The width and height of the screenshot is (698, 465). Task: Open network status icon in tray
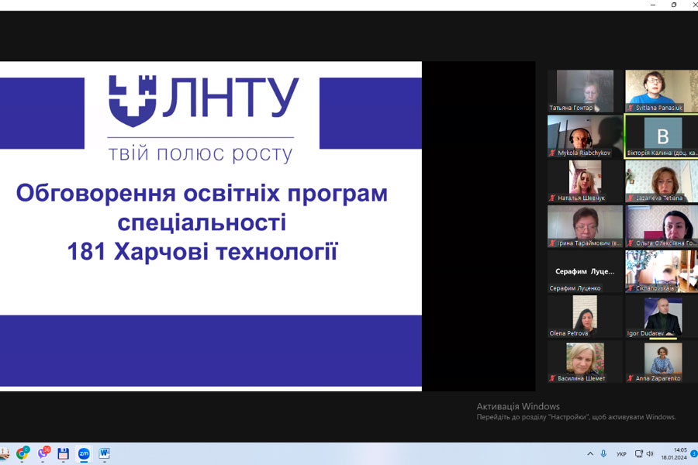click(x=639, y=453)
